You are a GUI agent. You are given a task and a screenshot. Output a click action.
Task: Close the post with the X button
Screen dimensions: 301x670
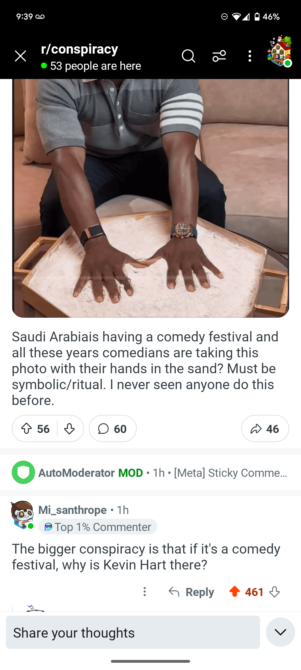(x=20, y=56)
